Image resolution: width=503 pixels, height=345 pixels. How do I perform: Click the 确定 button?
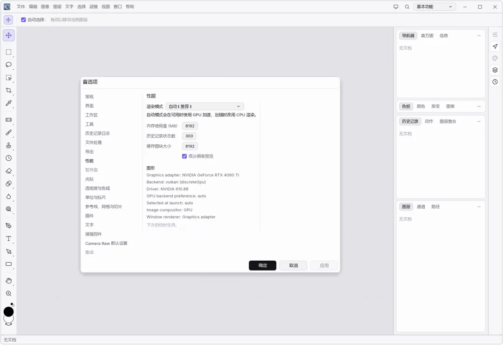262,265
